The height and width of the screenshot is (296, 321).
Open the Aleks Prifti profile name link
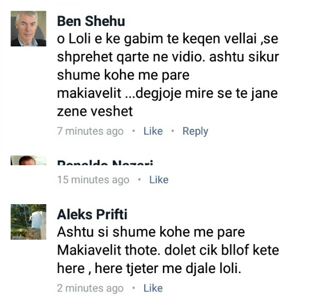click(92, 215)
